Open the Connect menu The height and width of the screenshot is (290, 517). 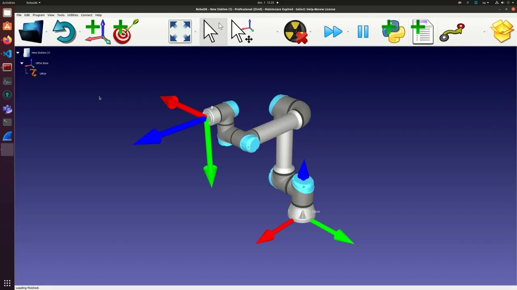[86, 15]
